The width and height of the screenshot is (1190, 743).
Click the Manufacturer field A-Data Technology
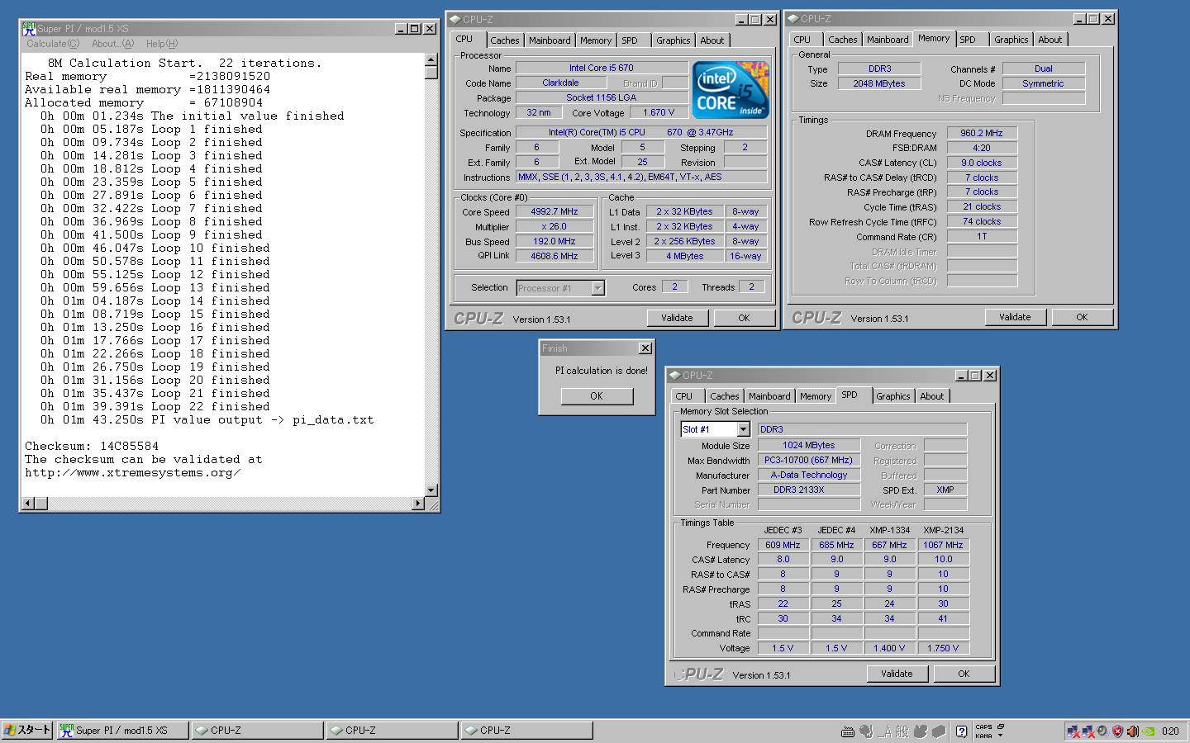[x=808, y=475]
